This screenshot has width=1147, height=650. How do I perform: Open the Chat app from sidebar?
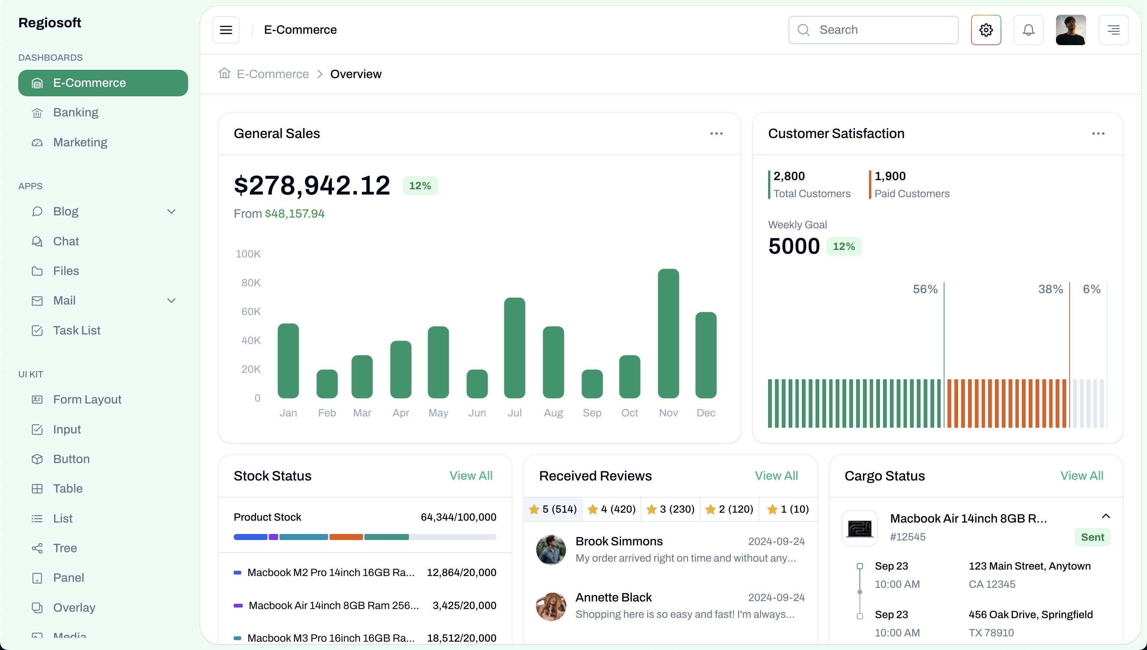point(66,241)
